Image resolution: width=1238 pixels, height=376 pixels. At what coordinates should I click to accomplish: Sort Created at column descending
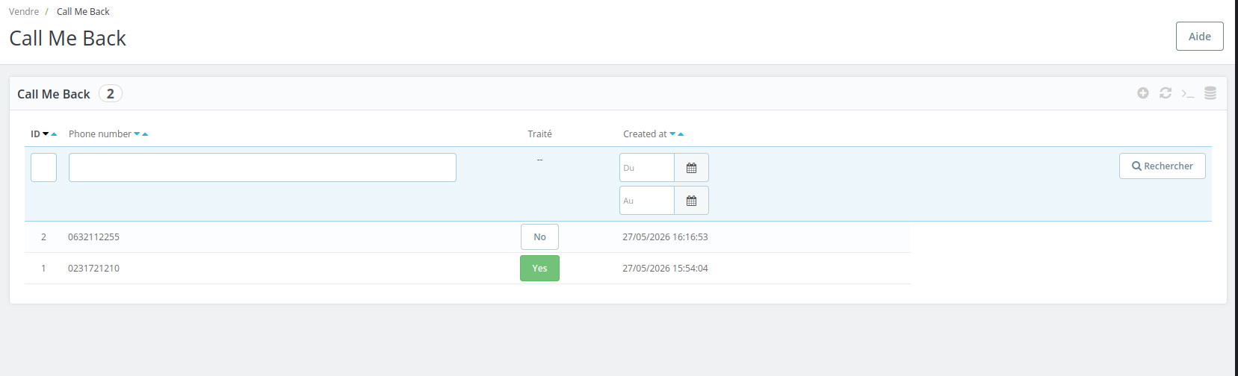click(x=672, y=134)
